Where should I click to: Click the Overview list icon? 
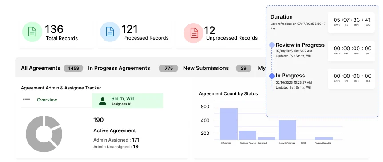[x=27, y=100]
